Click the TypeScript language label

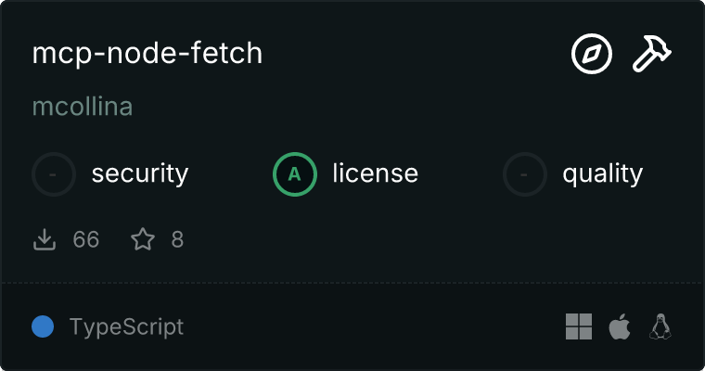(x=126, y=326)
